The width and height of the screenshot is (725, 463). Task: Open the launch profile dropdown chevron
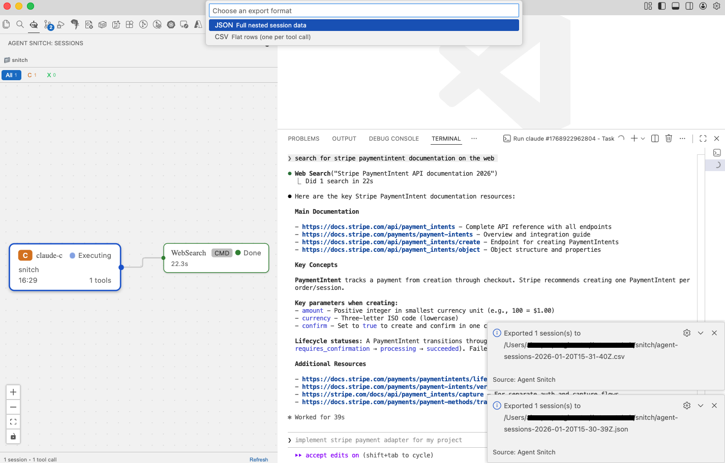point(643,139)
